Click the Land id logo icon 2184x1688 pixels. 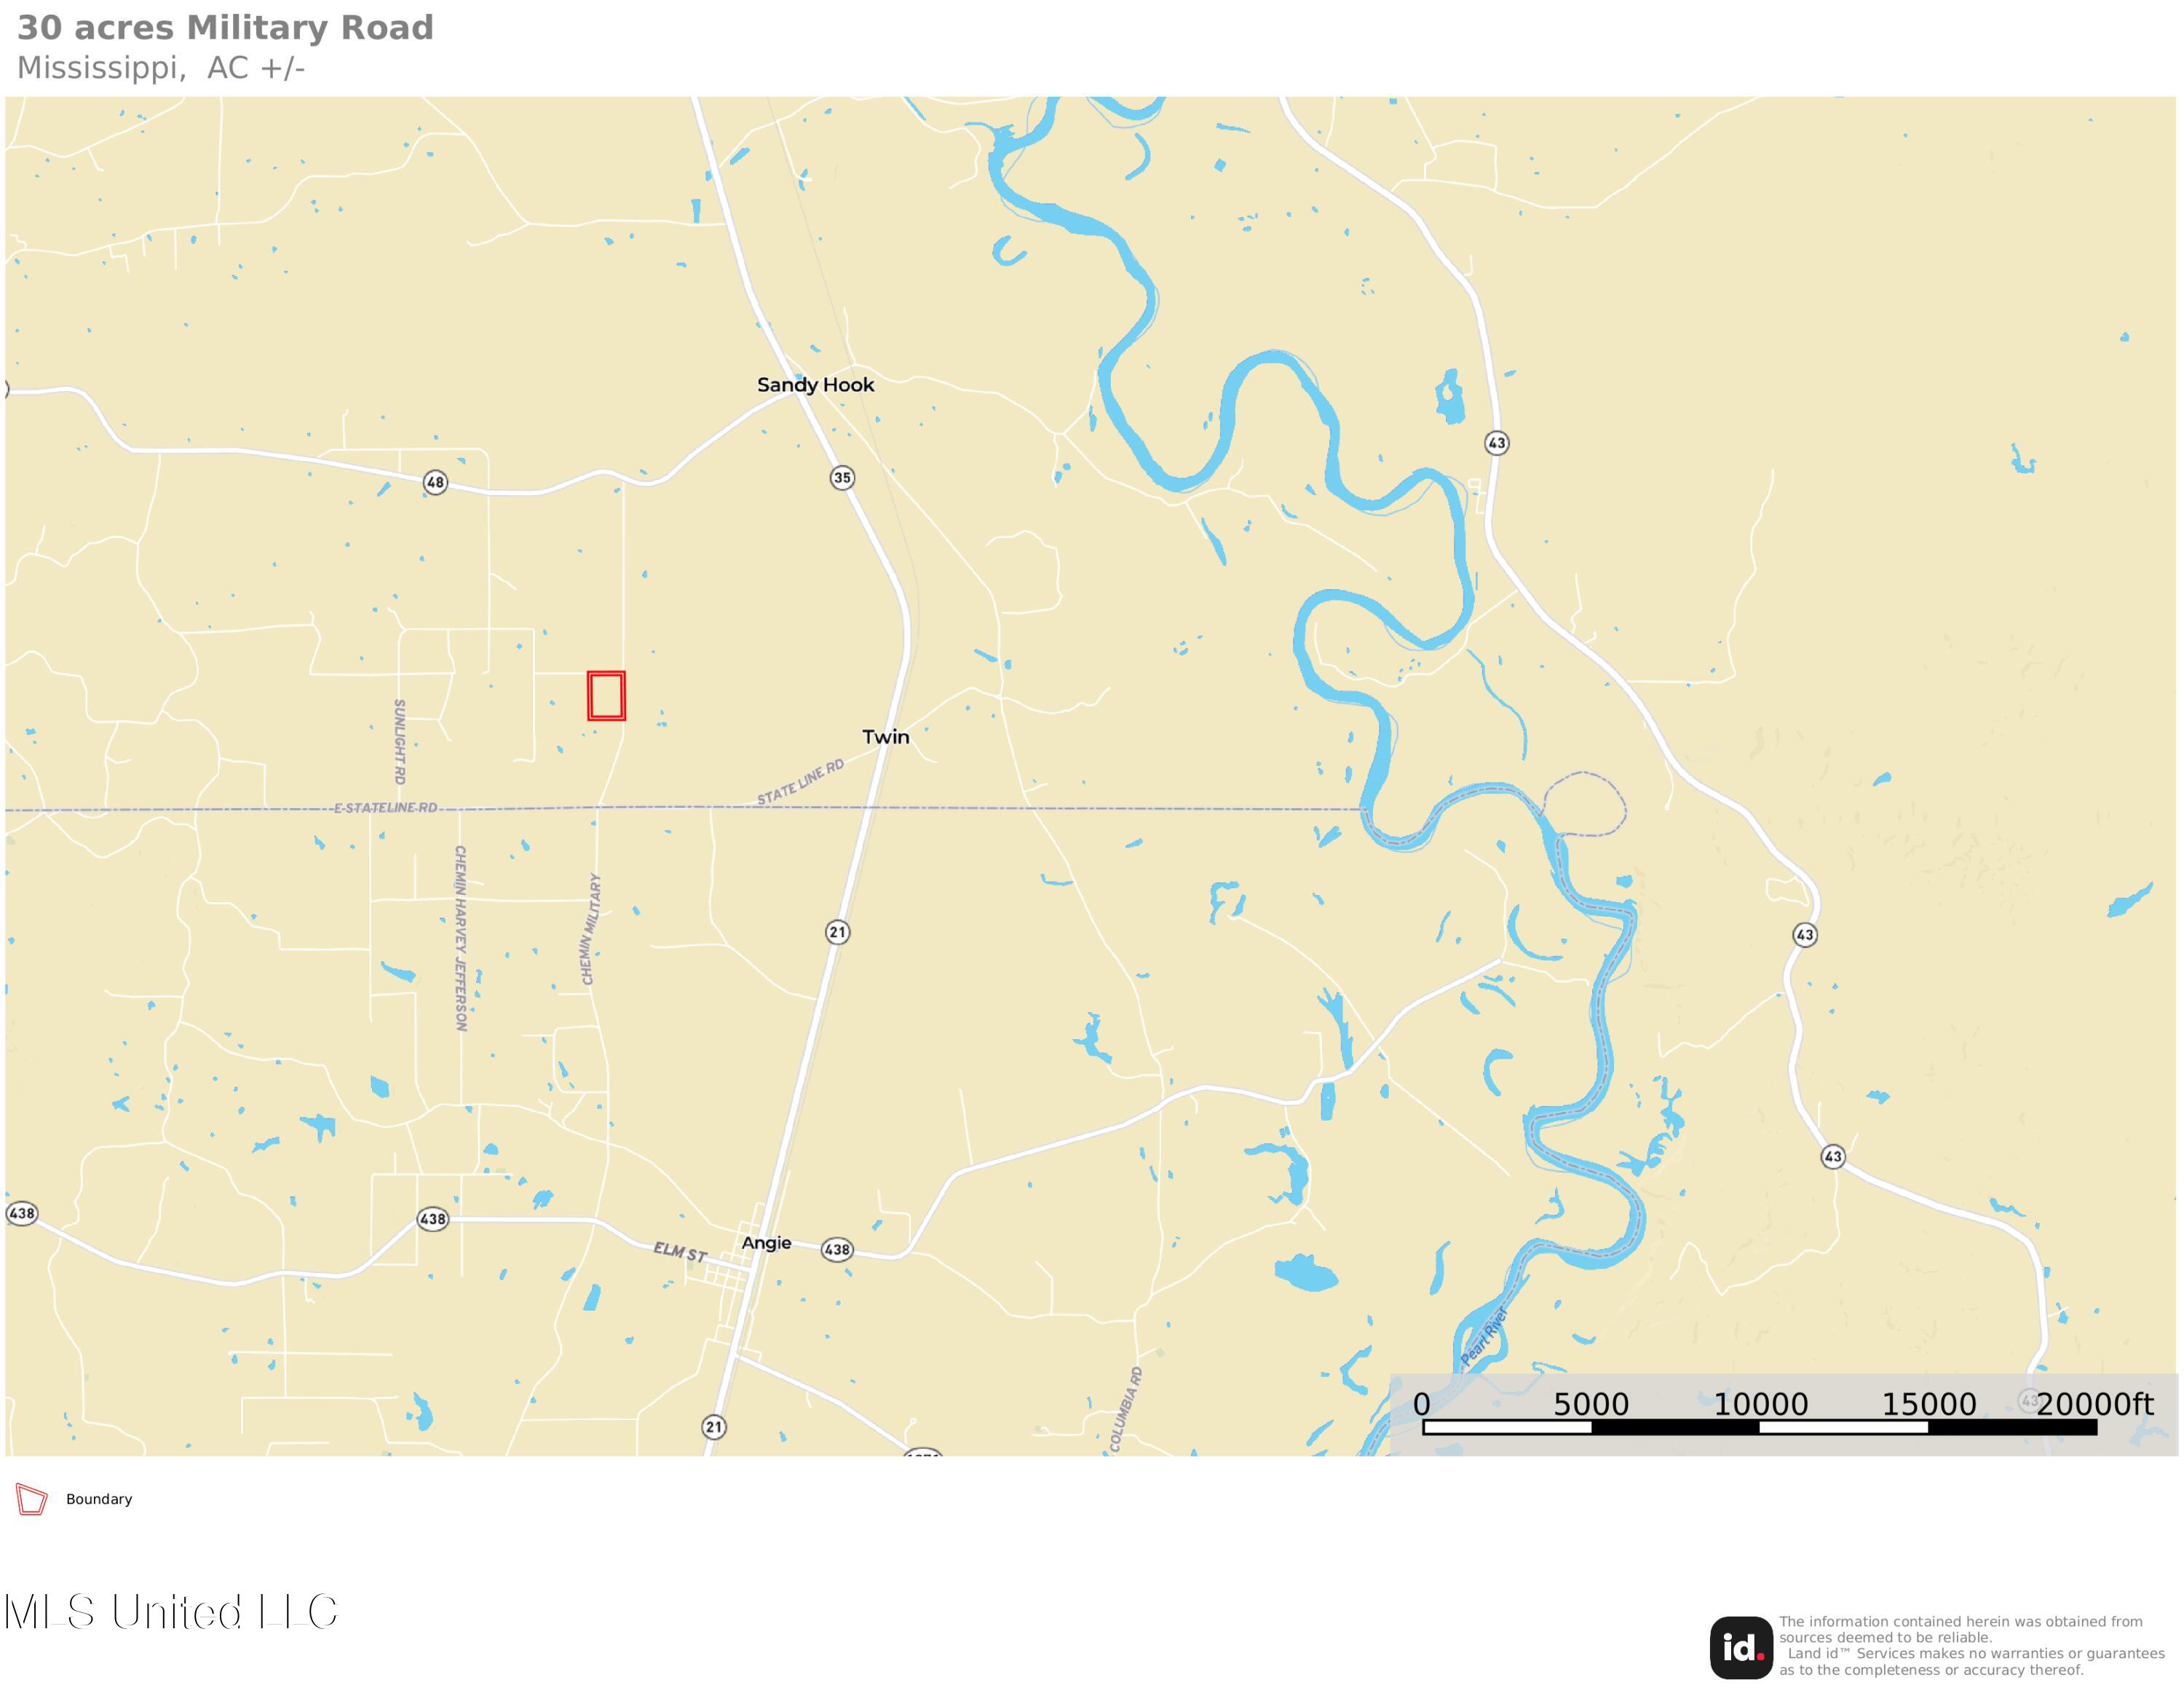[x=1740, y=1647]
